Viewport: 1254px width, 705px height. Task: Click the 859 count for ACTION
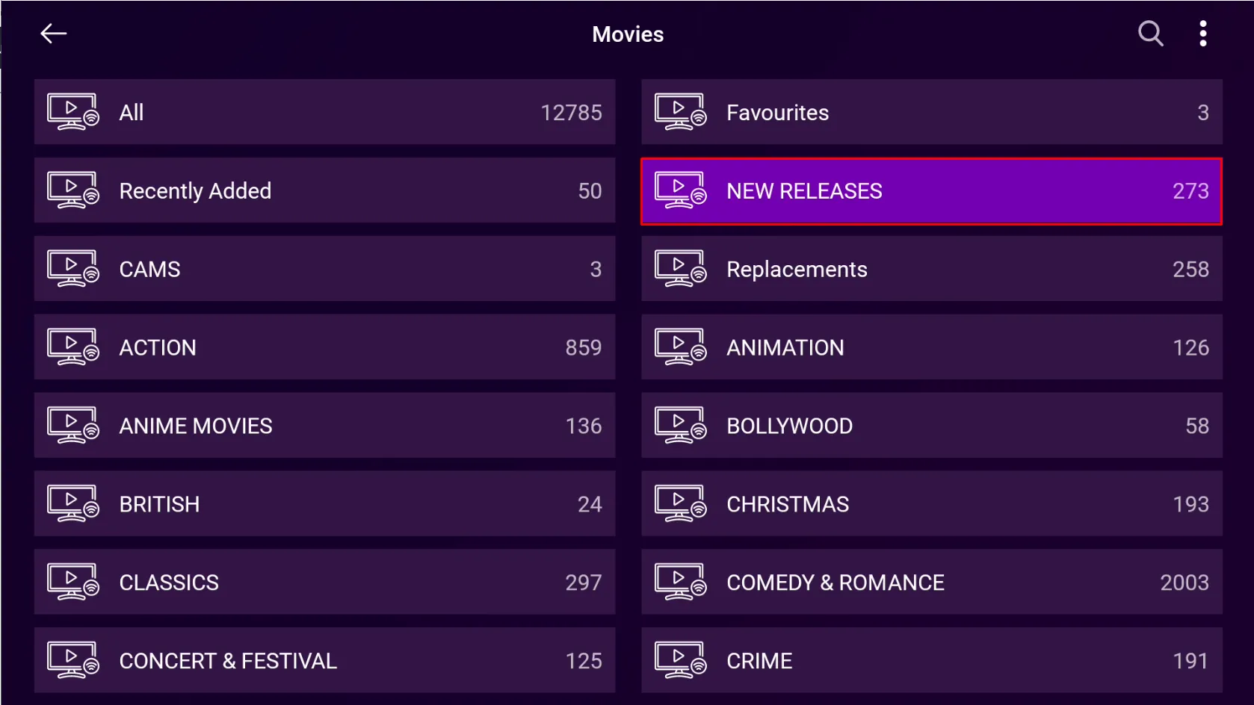[x=584, y=348]
